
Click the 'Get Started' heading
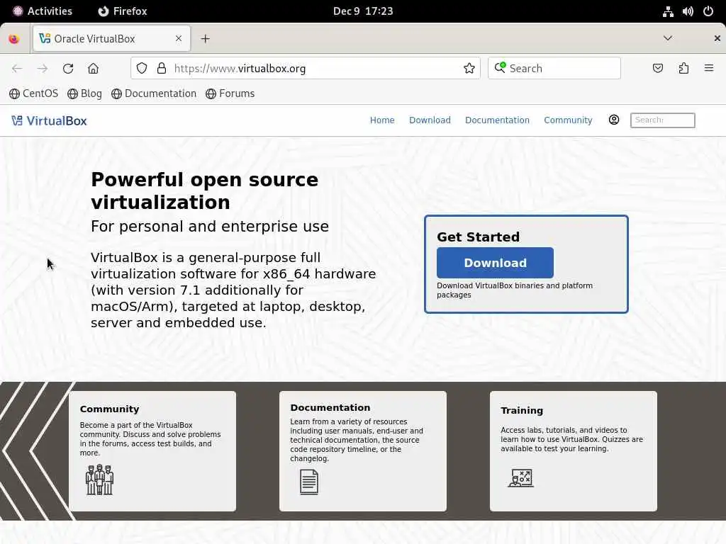[x=479, y=237]
